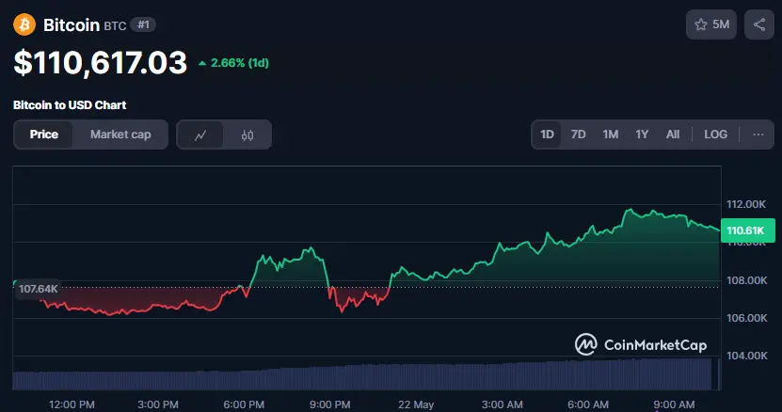Add Bitcoin to watchlist with star 5M button
This screenshot has height=412, width=782.
(x=711, y=24)
